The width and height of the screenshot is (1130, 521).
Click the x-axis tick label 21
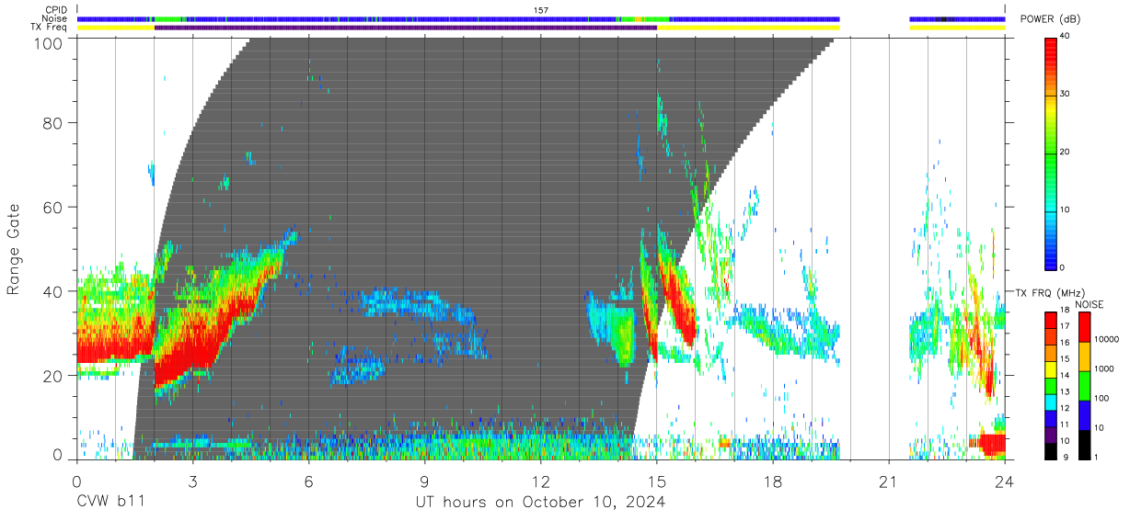tap(889, 481)
